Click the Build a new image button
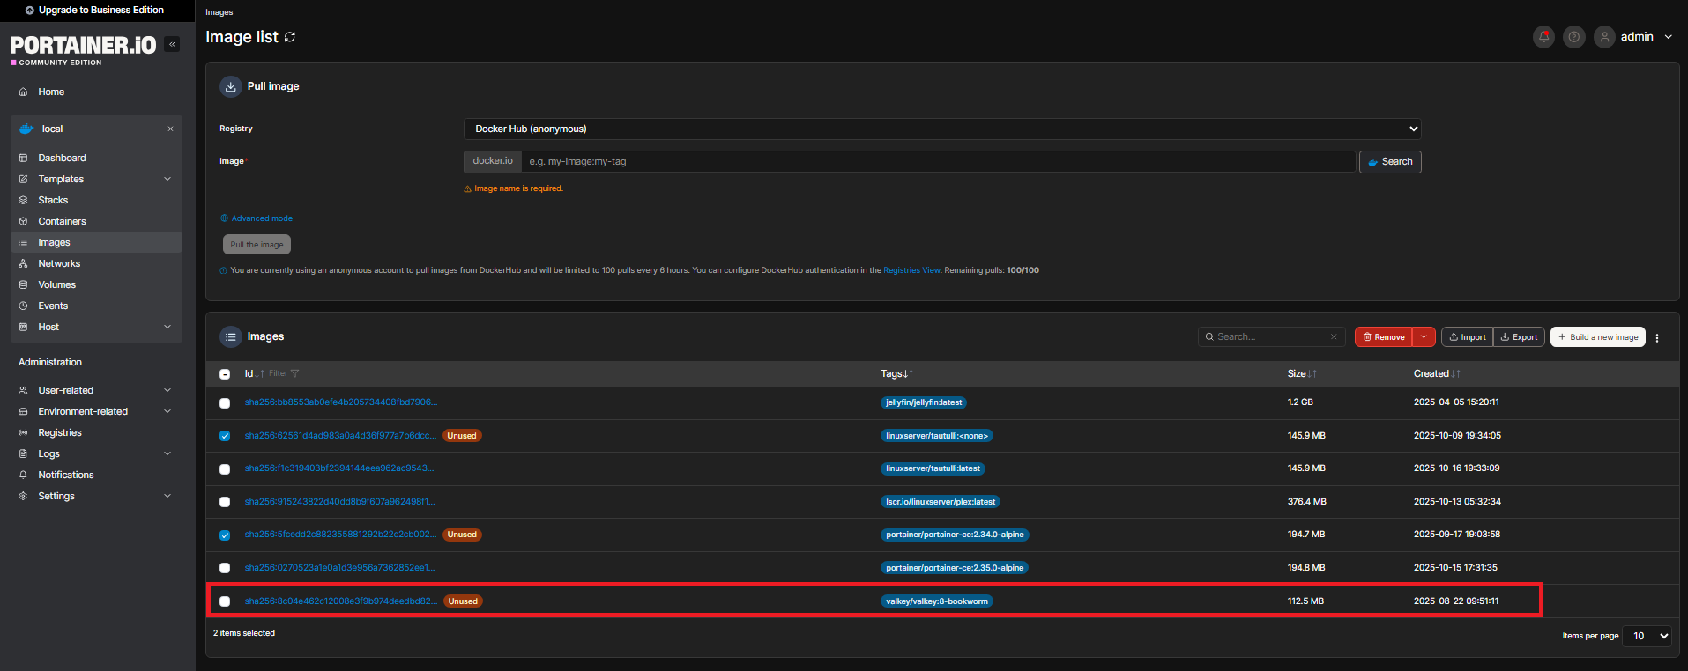The width and height of the screenshot is (1688, 671). 1597,337
